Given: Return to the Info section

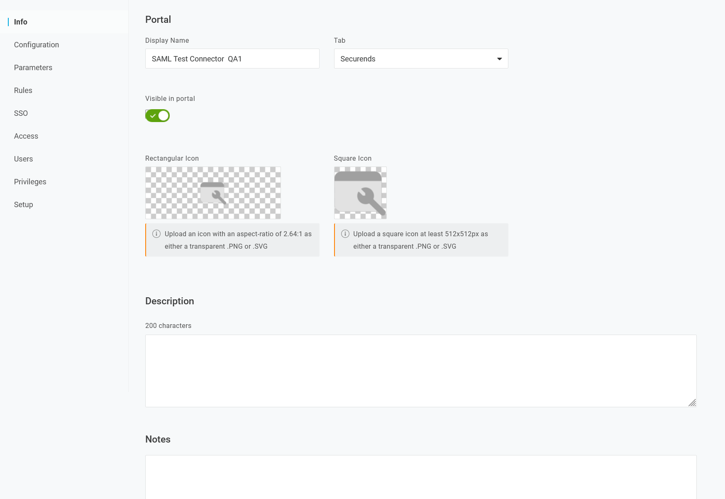Looking at the screenshot, I should point(21,22).
